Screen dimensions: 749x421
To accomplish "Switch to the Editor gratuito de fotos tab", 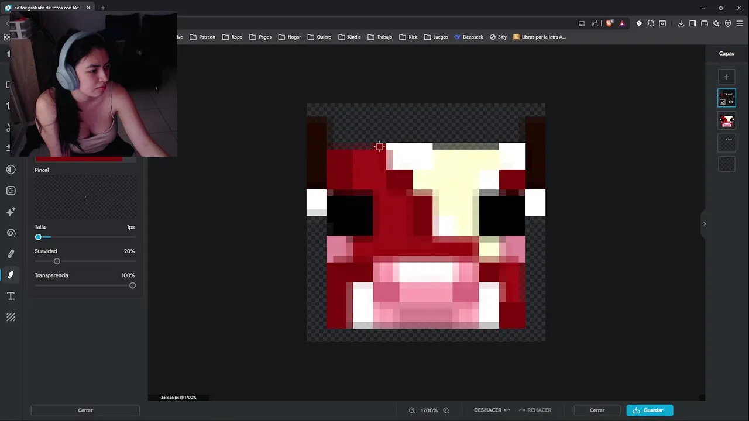I will 49,8.
